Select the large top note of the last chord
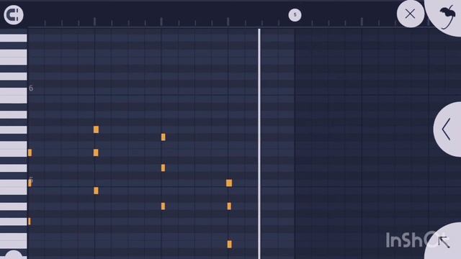Screen dimensions: 461x259 pyautogui.click(x=229, y=183)
